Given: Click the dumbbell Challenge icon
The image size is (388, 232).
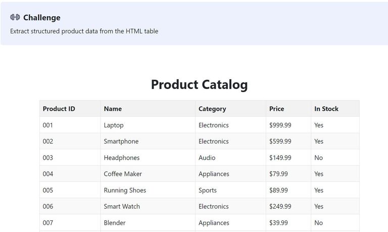Looking at the screenshot, I should [15, 18].
